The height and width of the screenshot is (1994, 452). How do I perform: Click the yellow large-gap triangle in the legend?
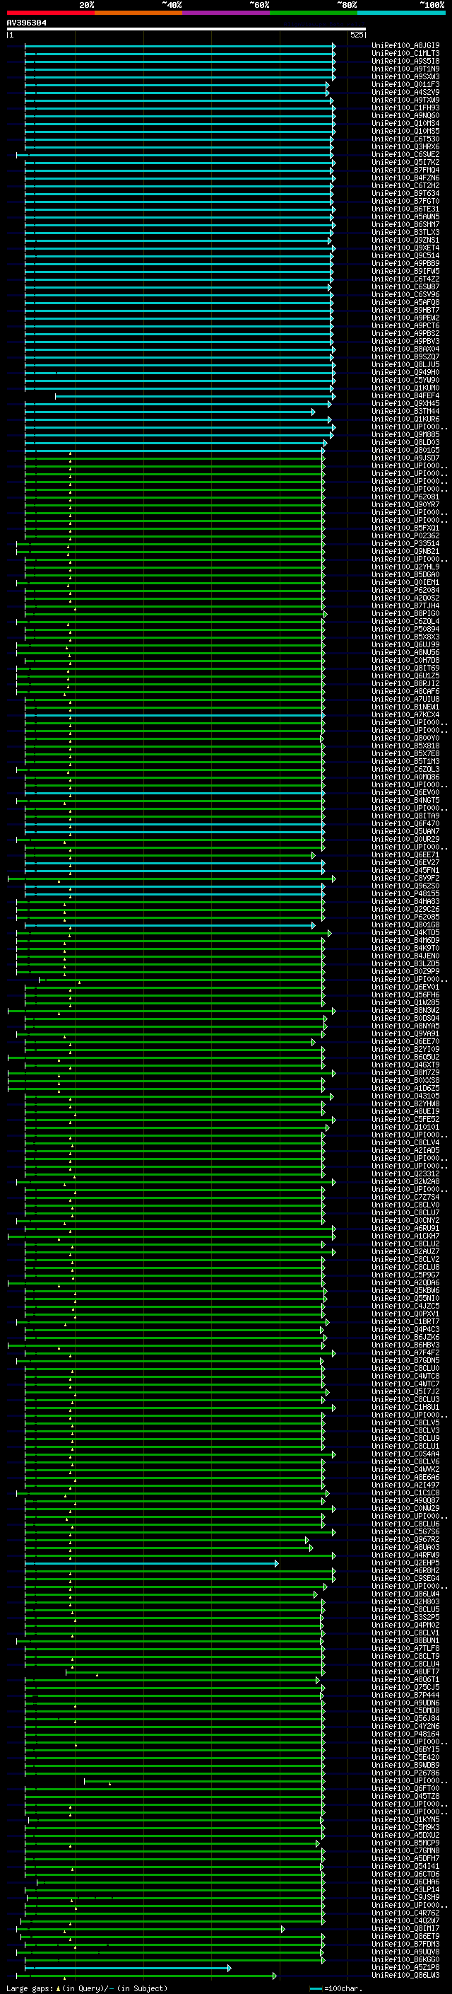tap(58, 1988)
